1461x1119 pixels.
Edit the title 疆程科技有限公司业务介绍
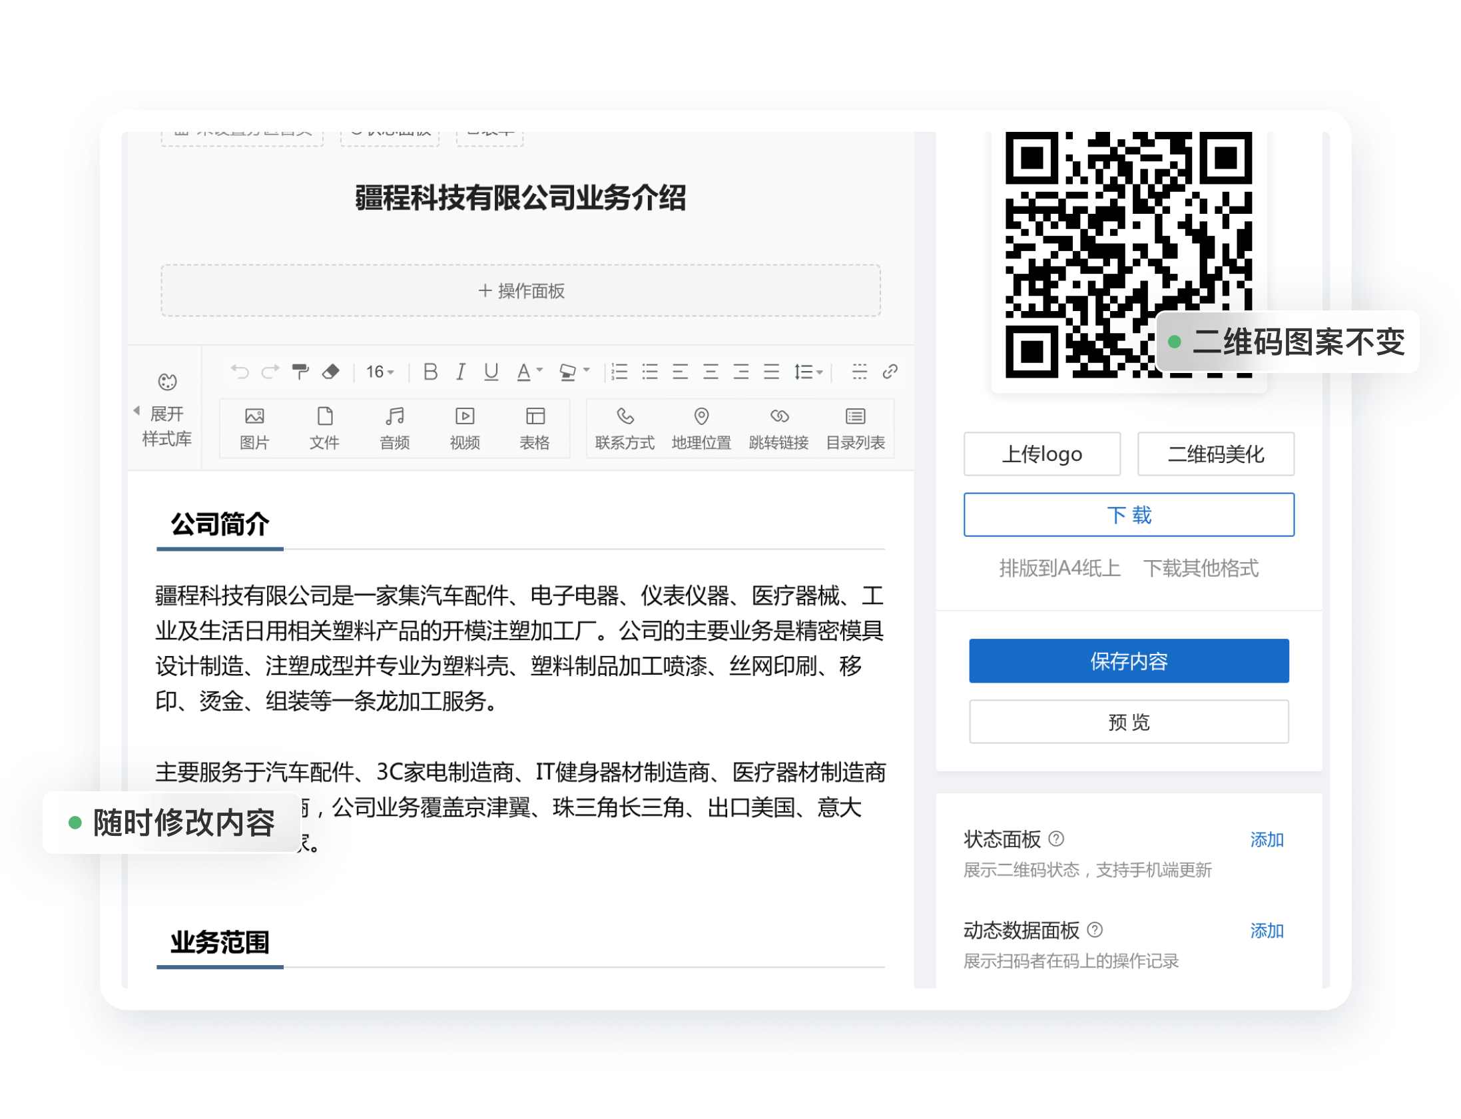point(521,198)
